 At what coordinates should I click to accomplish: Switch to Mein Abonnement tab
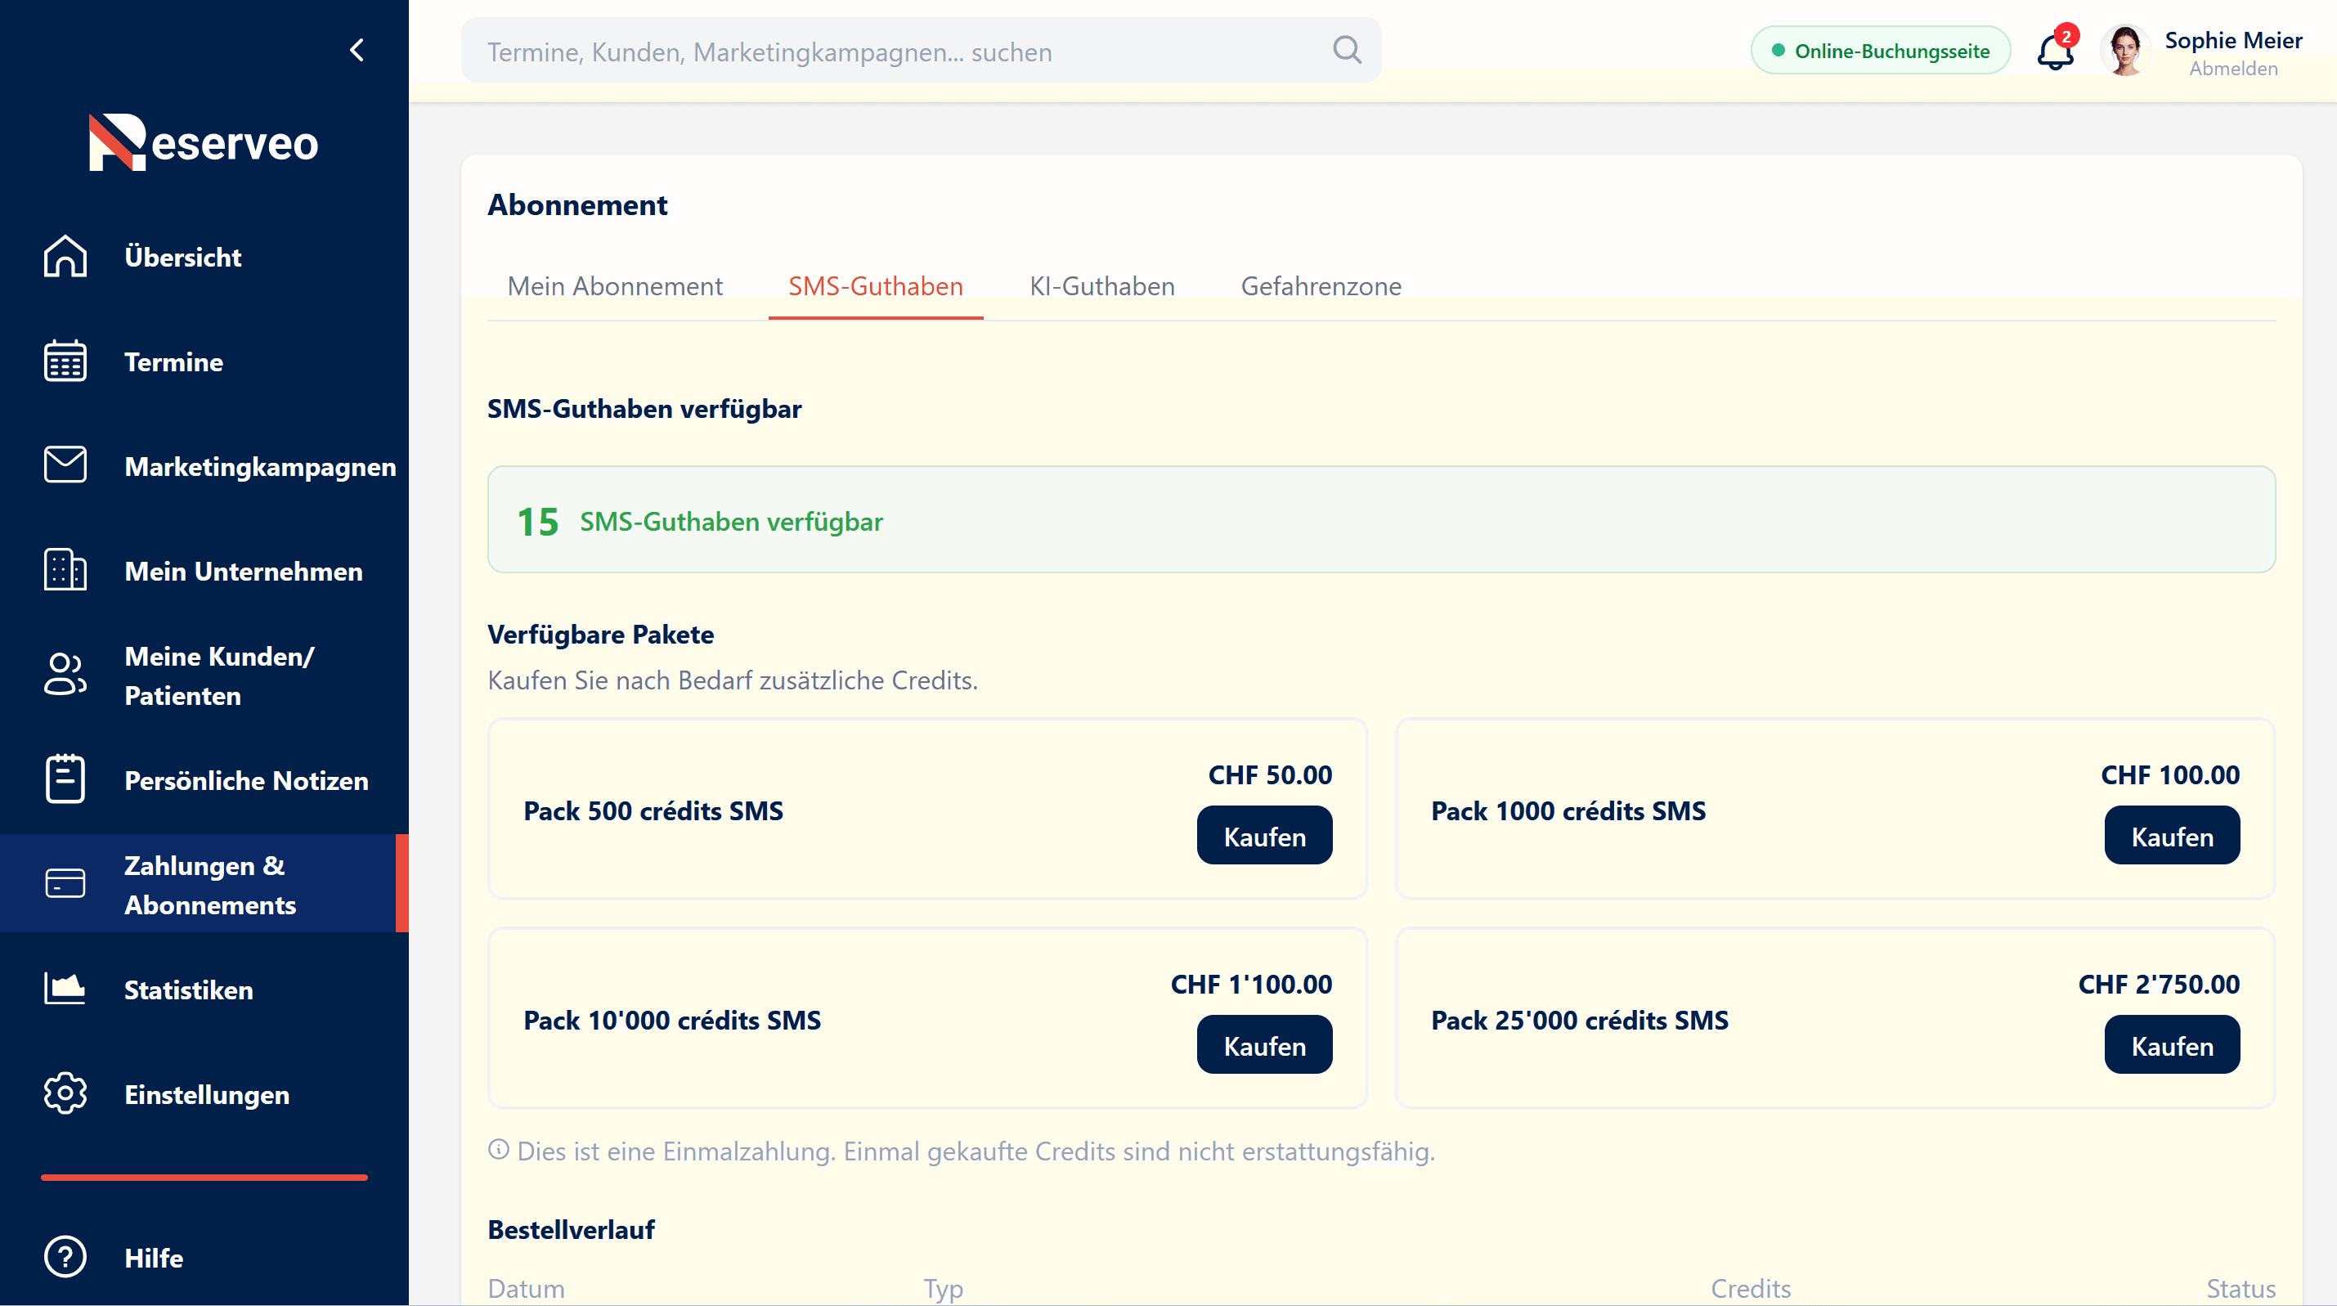click(x=615, y=287)
